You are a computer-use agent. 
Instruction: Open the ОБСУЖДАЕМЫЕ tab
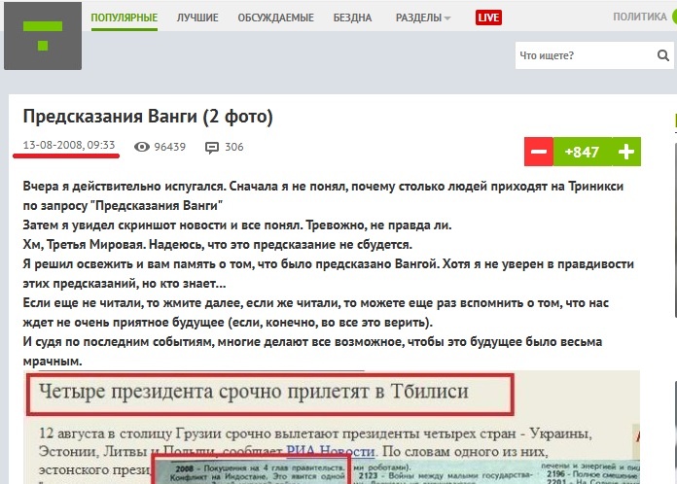pos(275,17)
